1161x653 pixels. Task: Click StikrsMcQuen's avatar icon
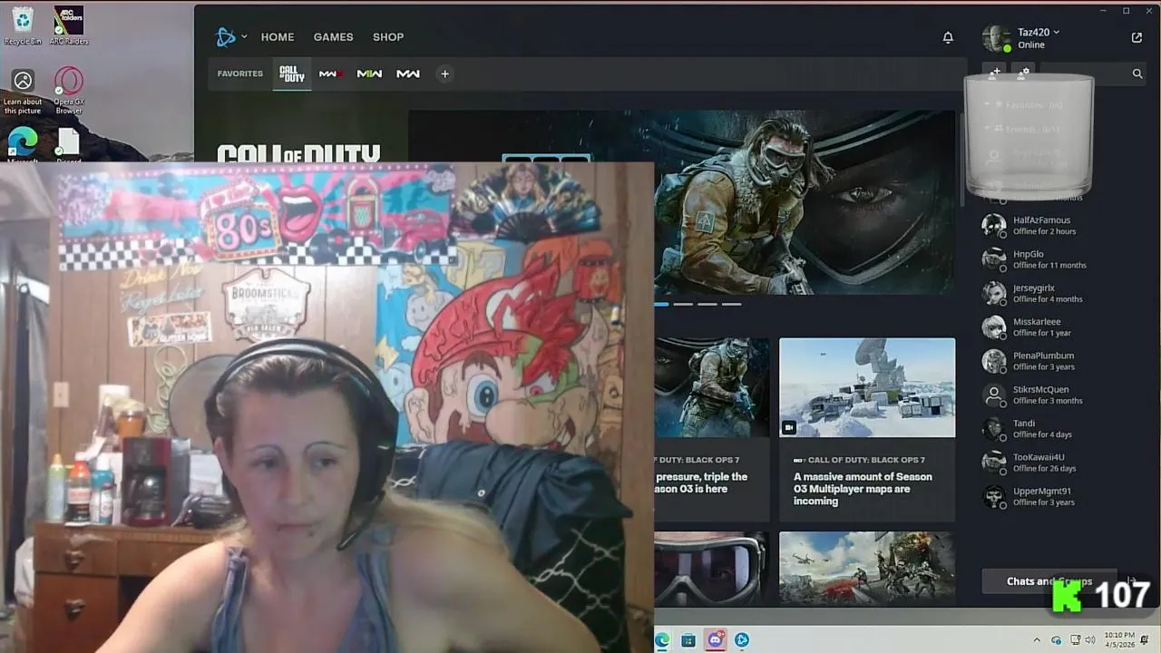click(994, 395)
